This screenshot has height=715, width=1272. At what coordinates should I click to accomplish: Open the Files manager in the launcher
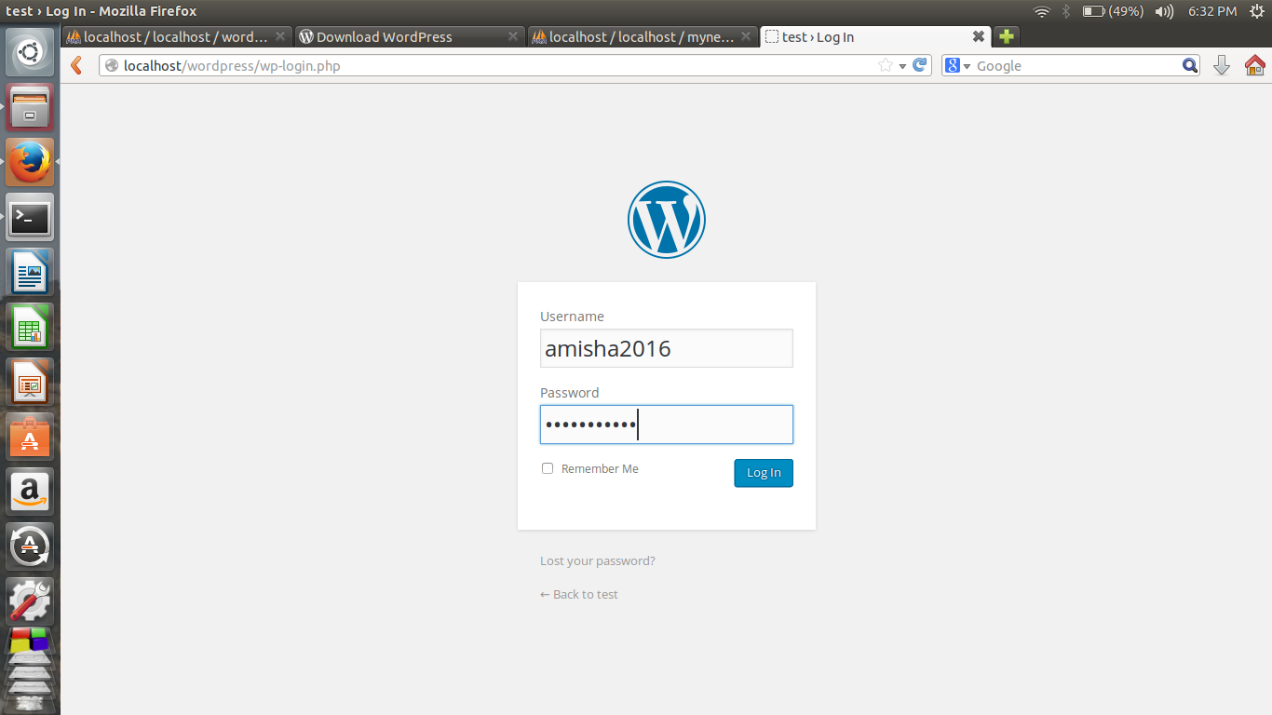[x=30, y=107]
